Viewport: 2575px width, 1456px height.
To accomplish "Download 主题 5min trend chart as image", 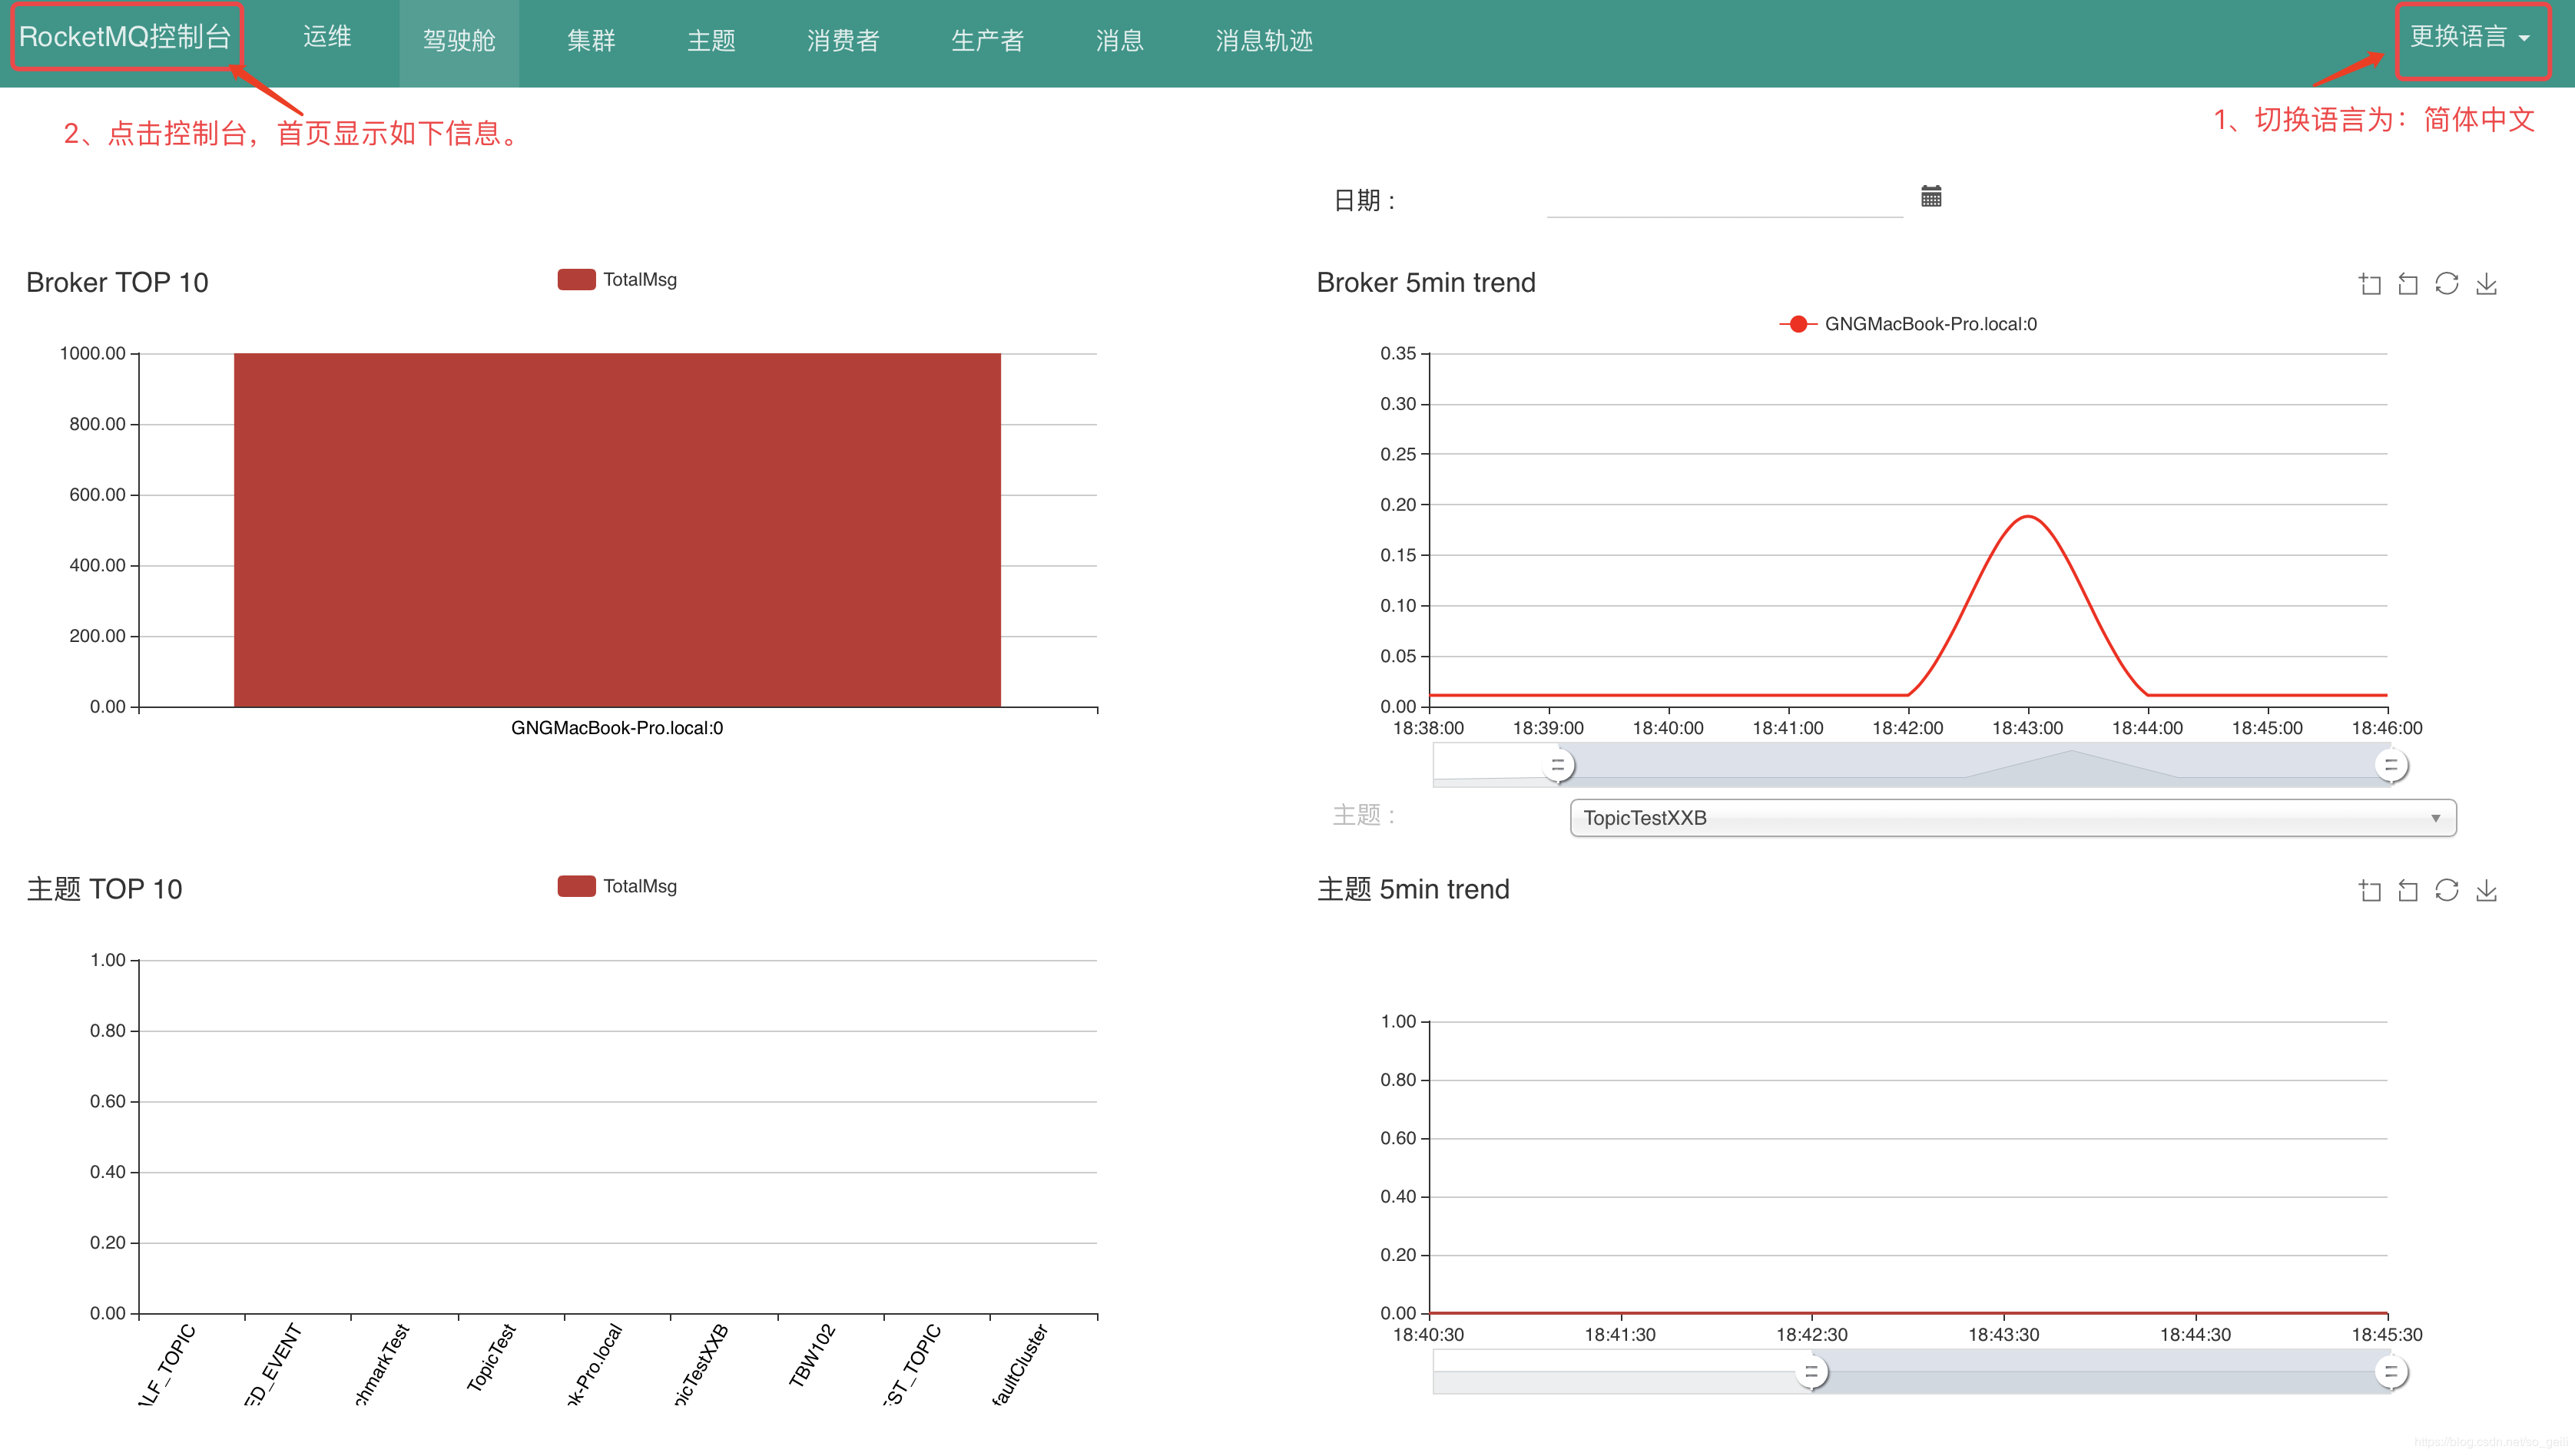I will pos(2487,891).
